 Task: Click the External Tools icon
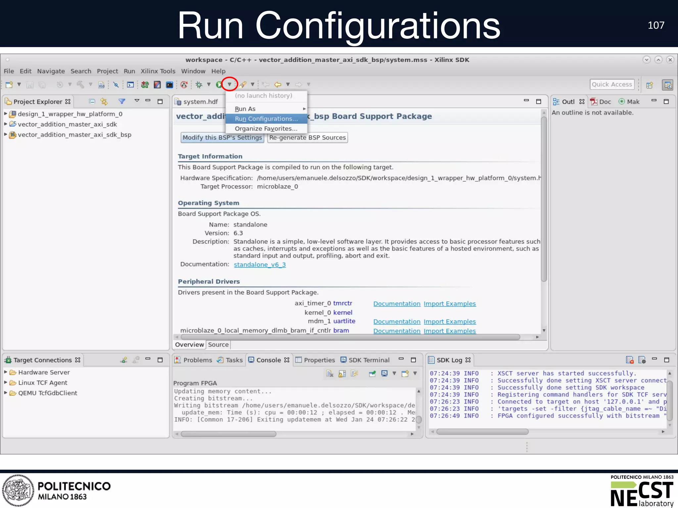[243, 85]
